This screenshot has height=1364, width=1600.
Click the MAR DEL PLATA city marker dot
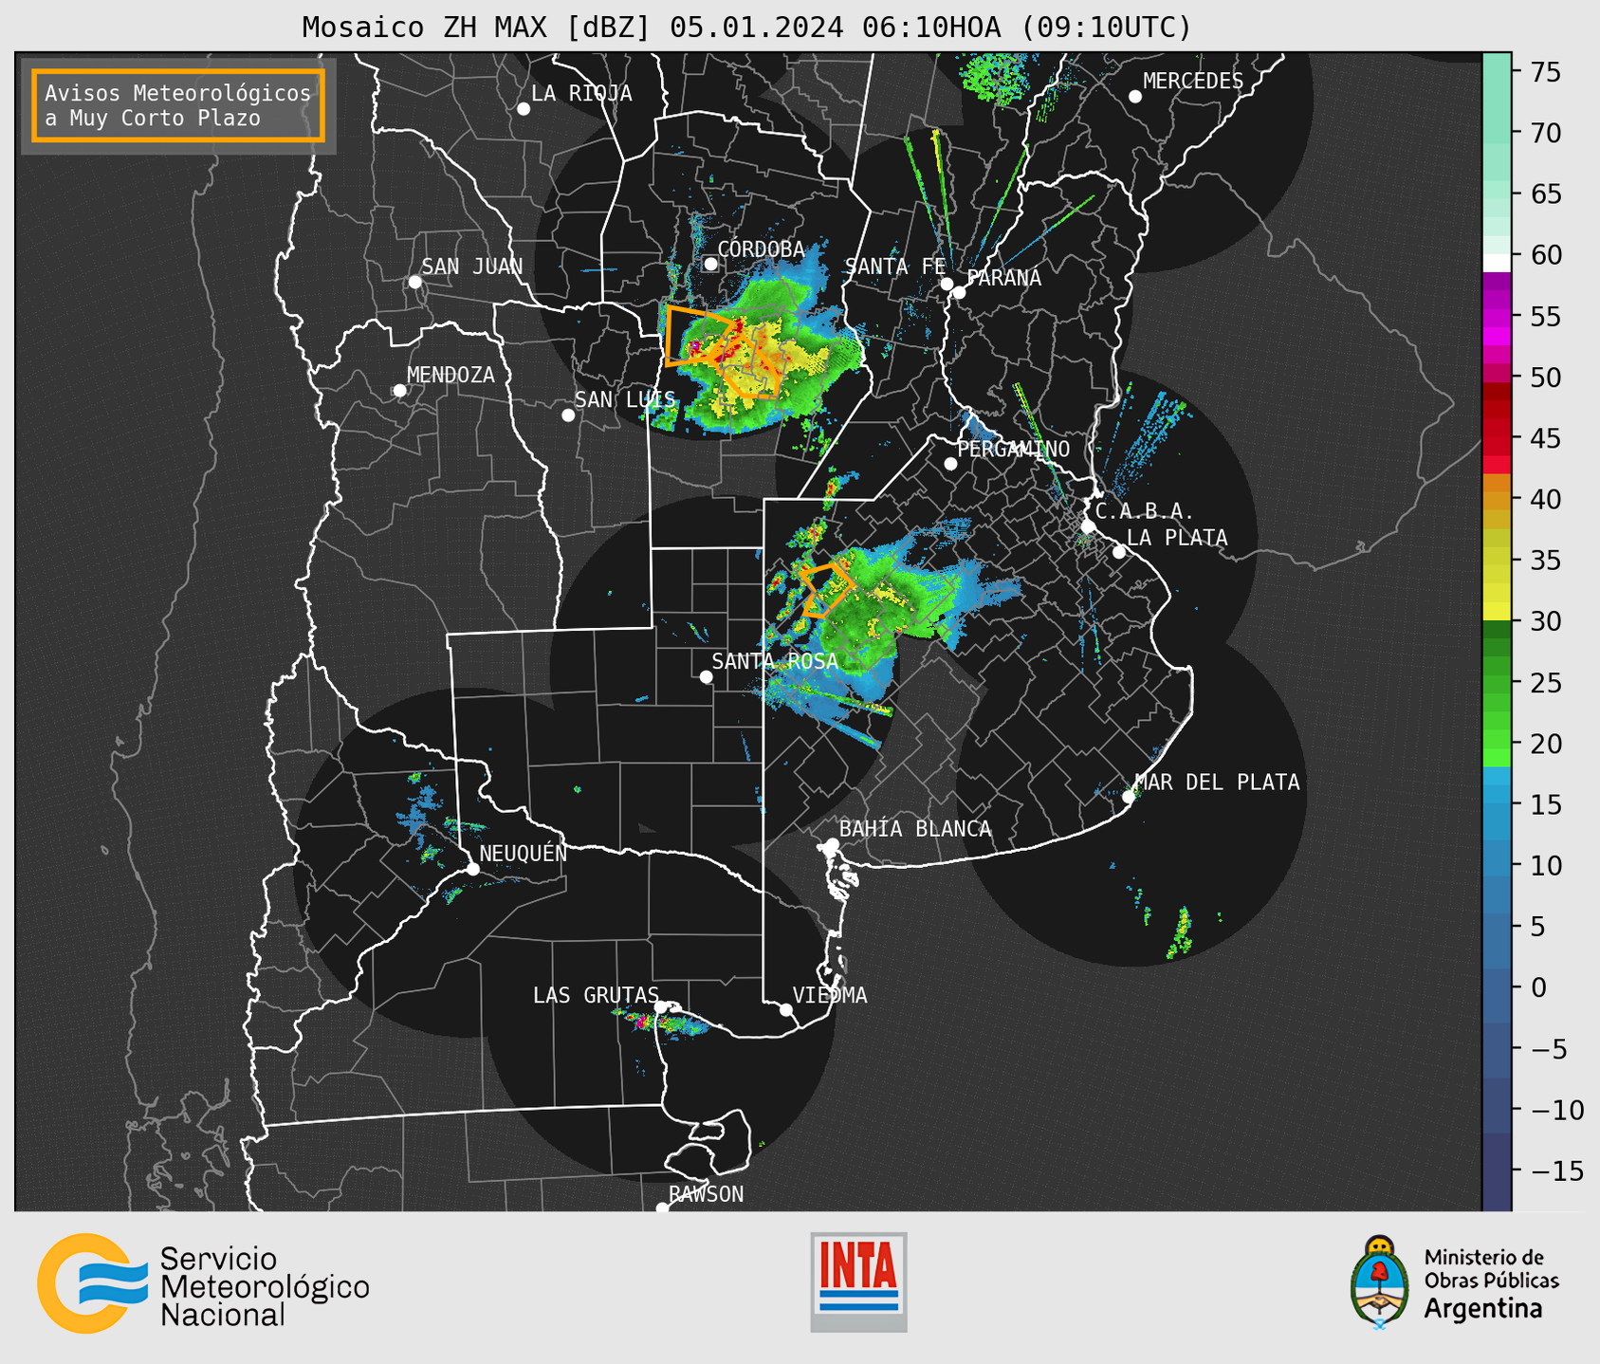click(x=1129, y=797)
